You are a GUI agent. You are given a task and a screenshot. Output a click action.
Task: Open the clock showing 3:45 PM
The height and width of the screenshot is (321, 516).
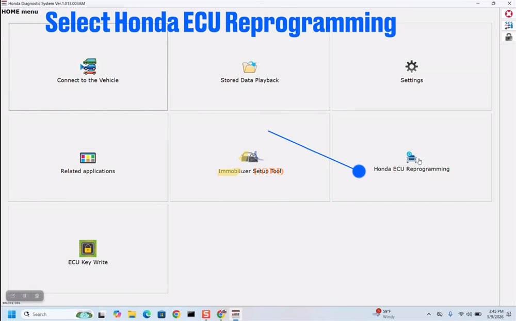click(x=495, y=314)
